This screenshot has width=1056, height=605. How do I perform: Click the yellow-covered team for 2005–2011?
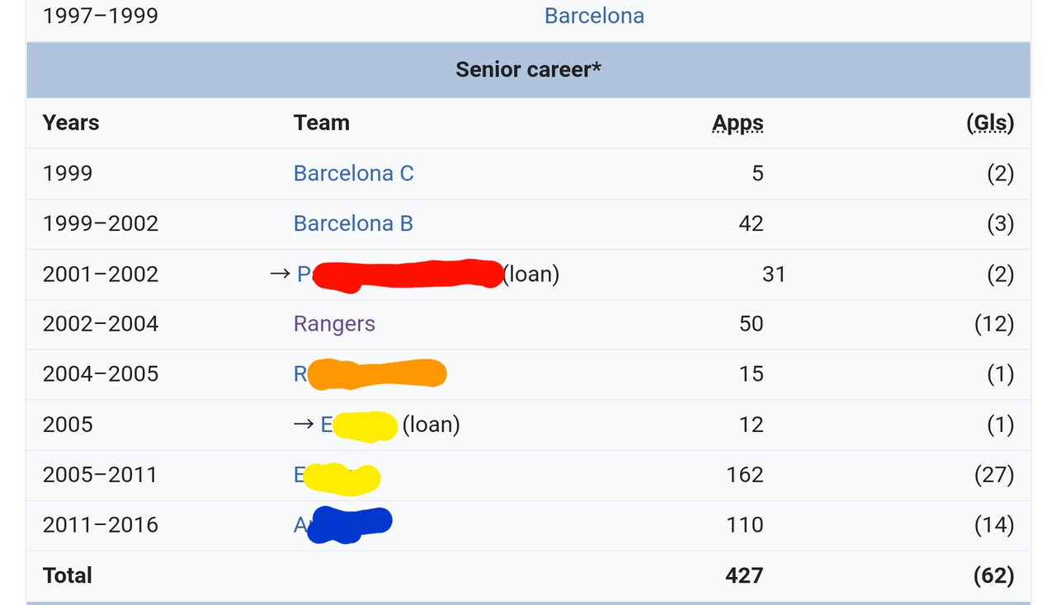pos(337,476)
